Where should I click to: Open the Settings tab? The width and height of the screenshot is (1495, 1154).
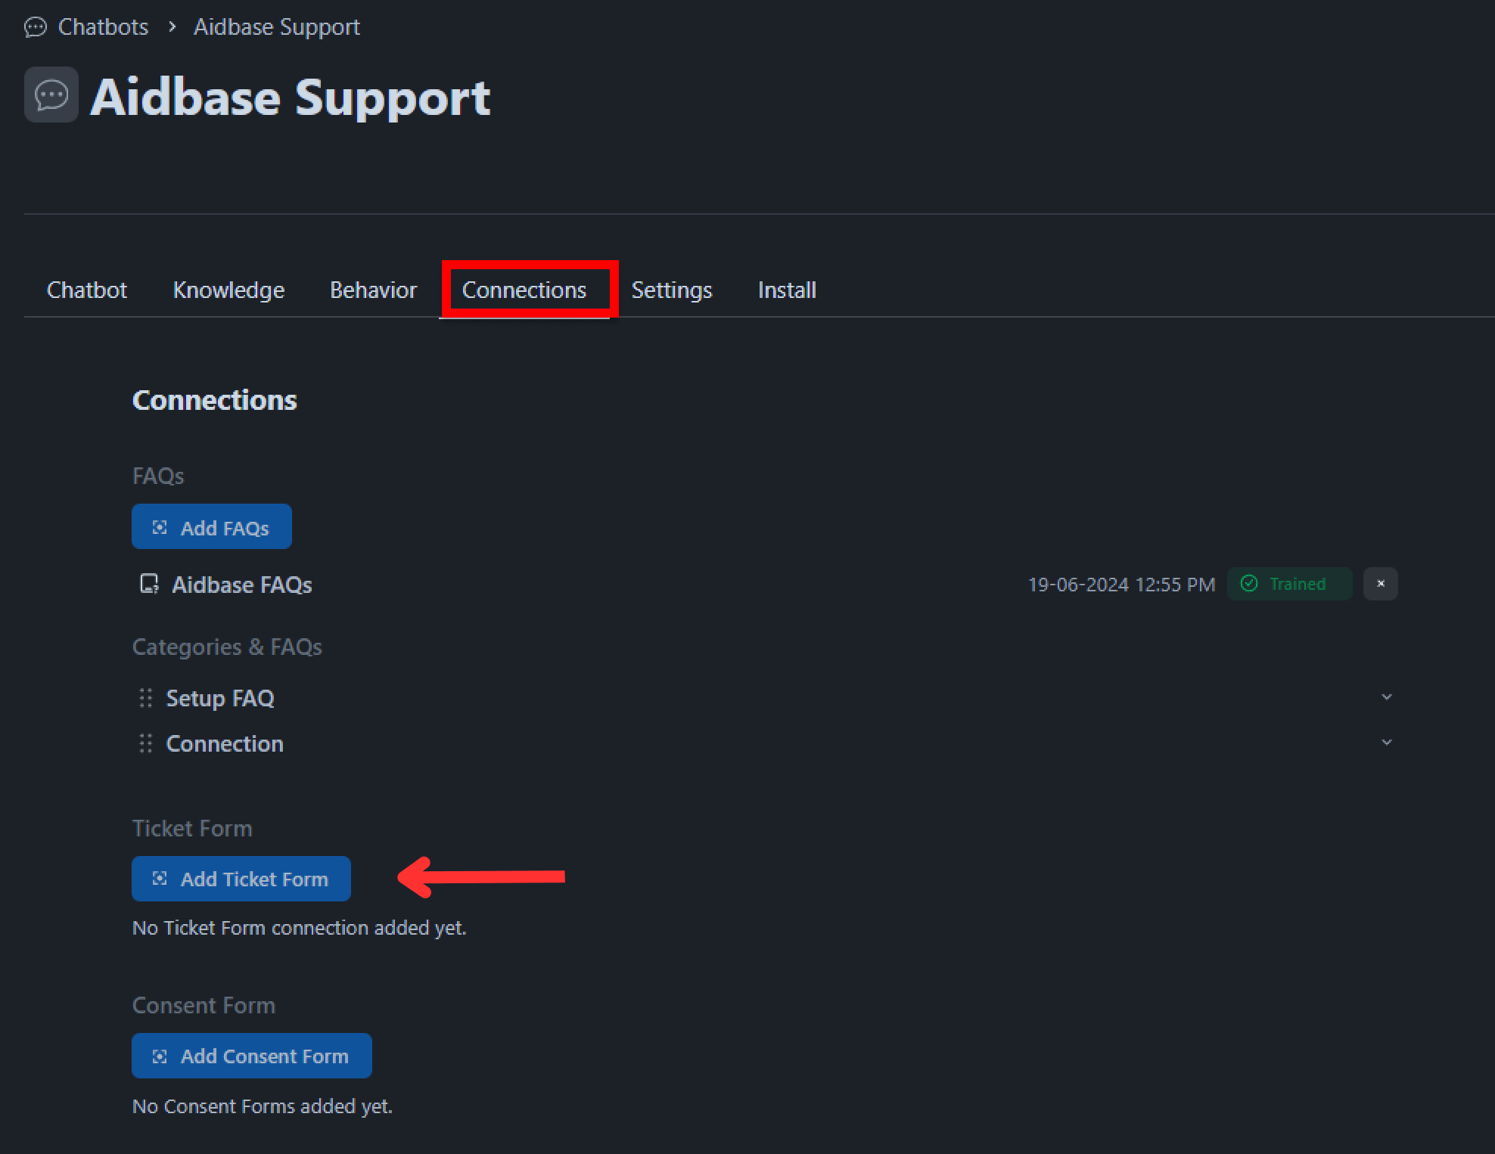tap(671, 290)
